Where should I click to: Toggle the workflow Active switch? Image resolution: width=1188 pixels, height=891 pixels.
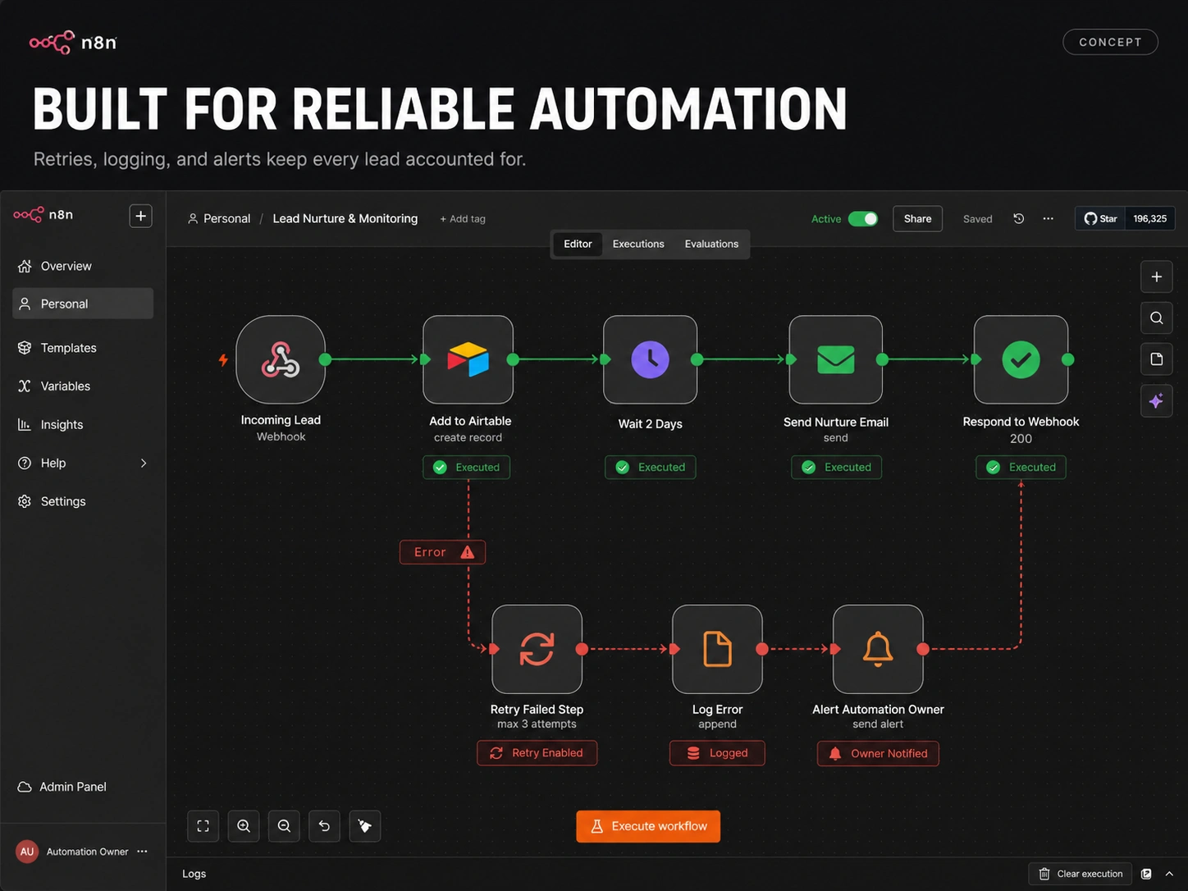(863, 219)
